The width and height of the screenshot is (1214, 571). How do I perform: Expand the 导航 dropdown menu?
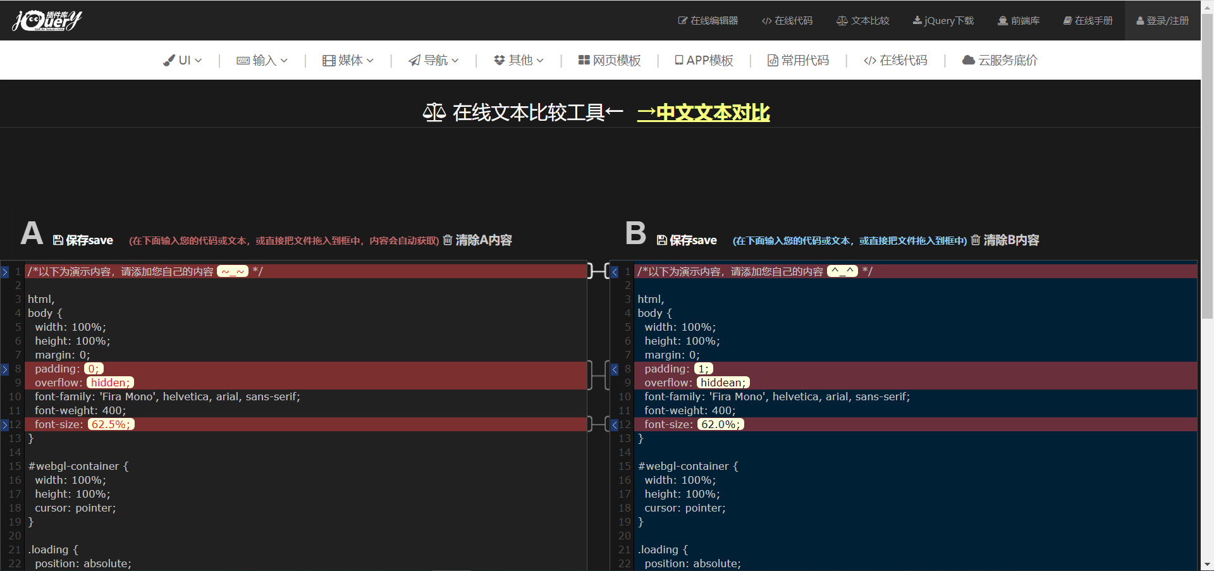[434, 60]
